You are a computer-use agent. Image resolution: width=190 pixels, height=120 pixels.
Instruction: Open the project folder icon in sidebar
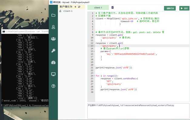(53, 15)
